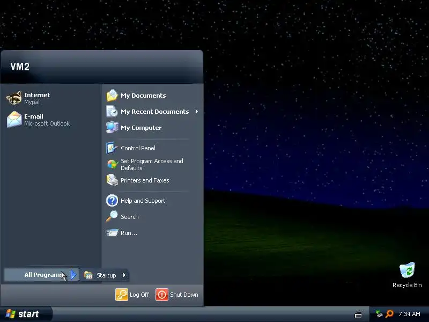Click the Search magnifying glass icon

112,216
